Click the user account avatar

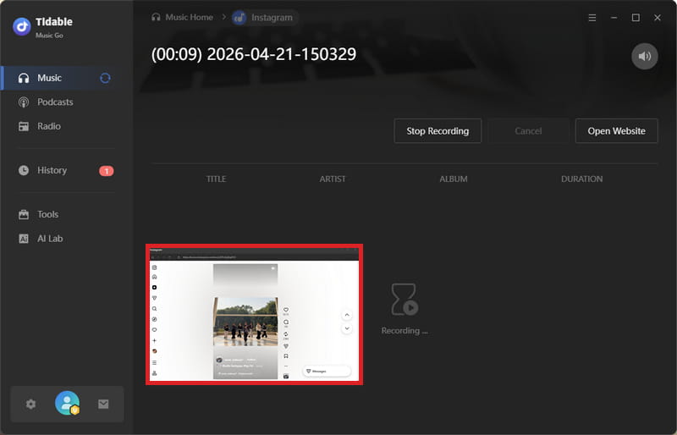[68, 403]
